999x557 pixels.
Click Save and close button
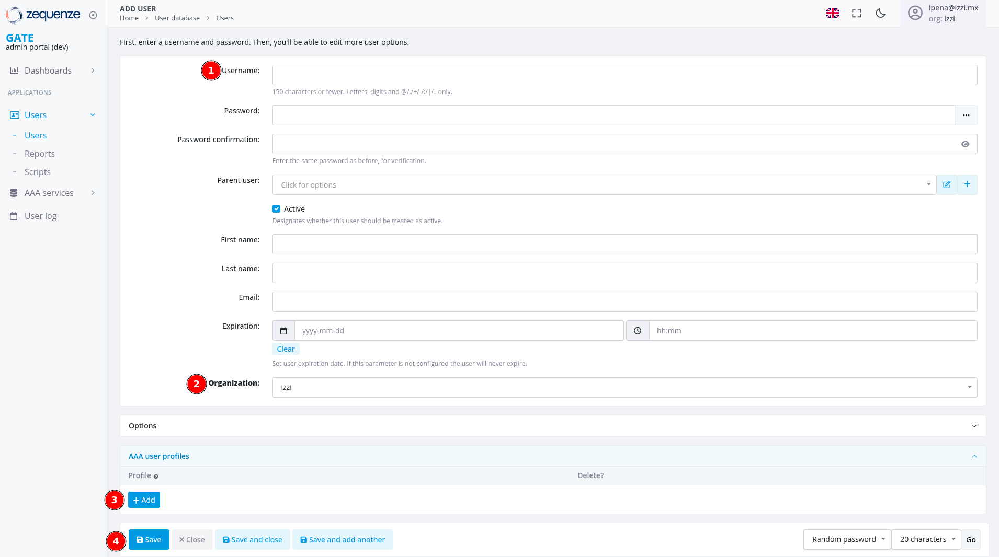(253, 540)
